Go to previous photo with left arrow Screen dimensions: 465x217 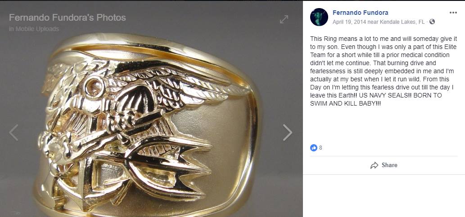pyautogui.click(x=14, y=133)
